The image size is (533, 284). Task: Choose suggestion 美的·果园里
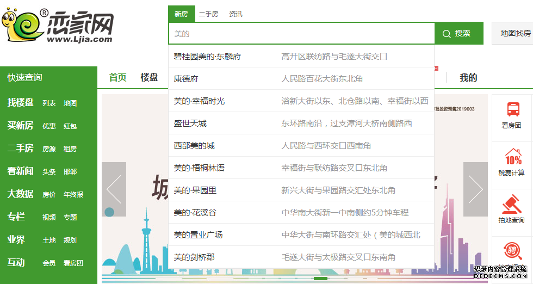pyautogui.click(x=301, y=190)
